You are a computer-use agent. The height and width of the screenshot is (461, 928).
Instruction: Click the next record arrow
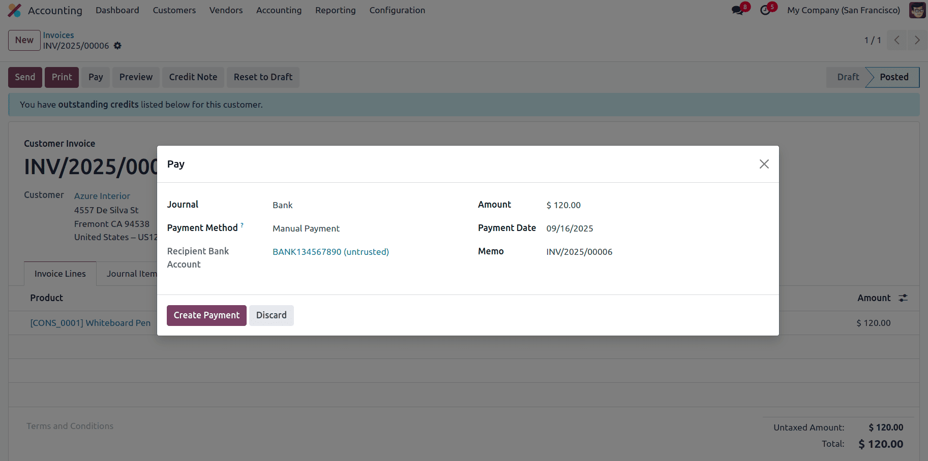917,40
